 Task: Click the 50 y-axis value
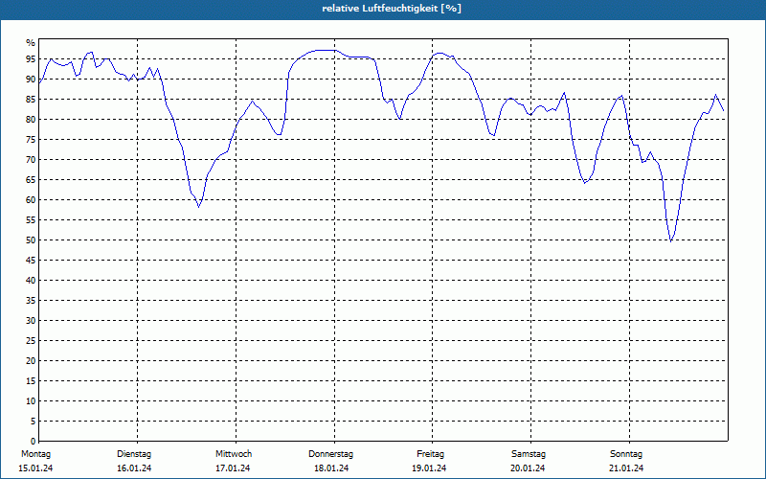(x=31, y=240)
